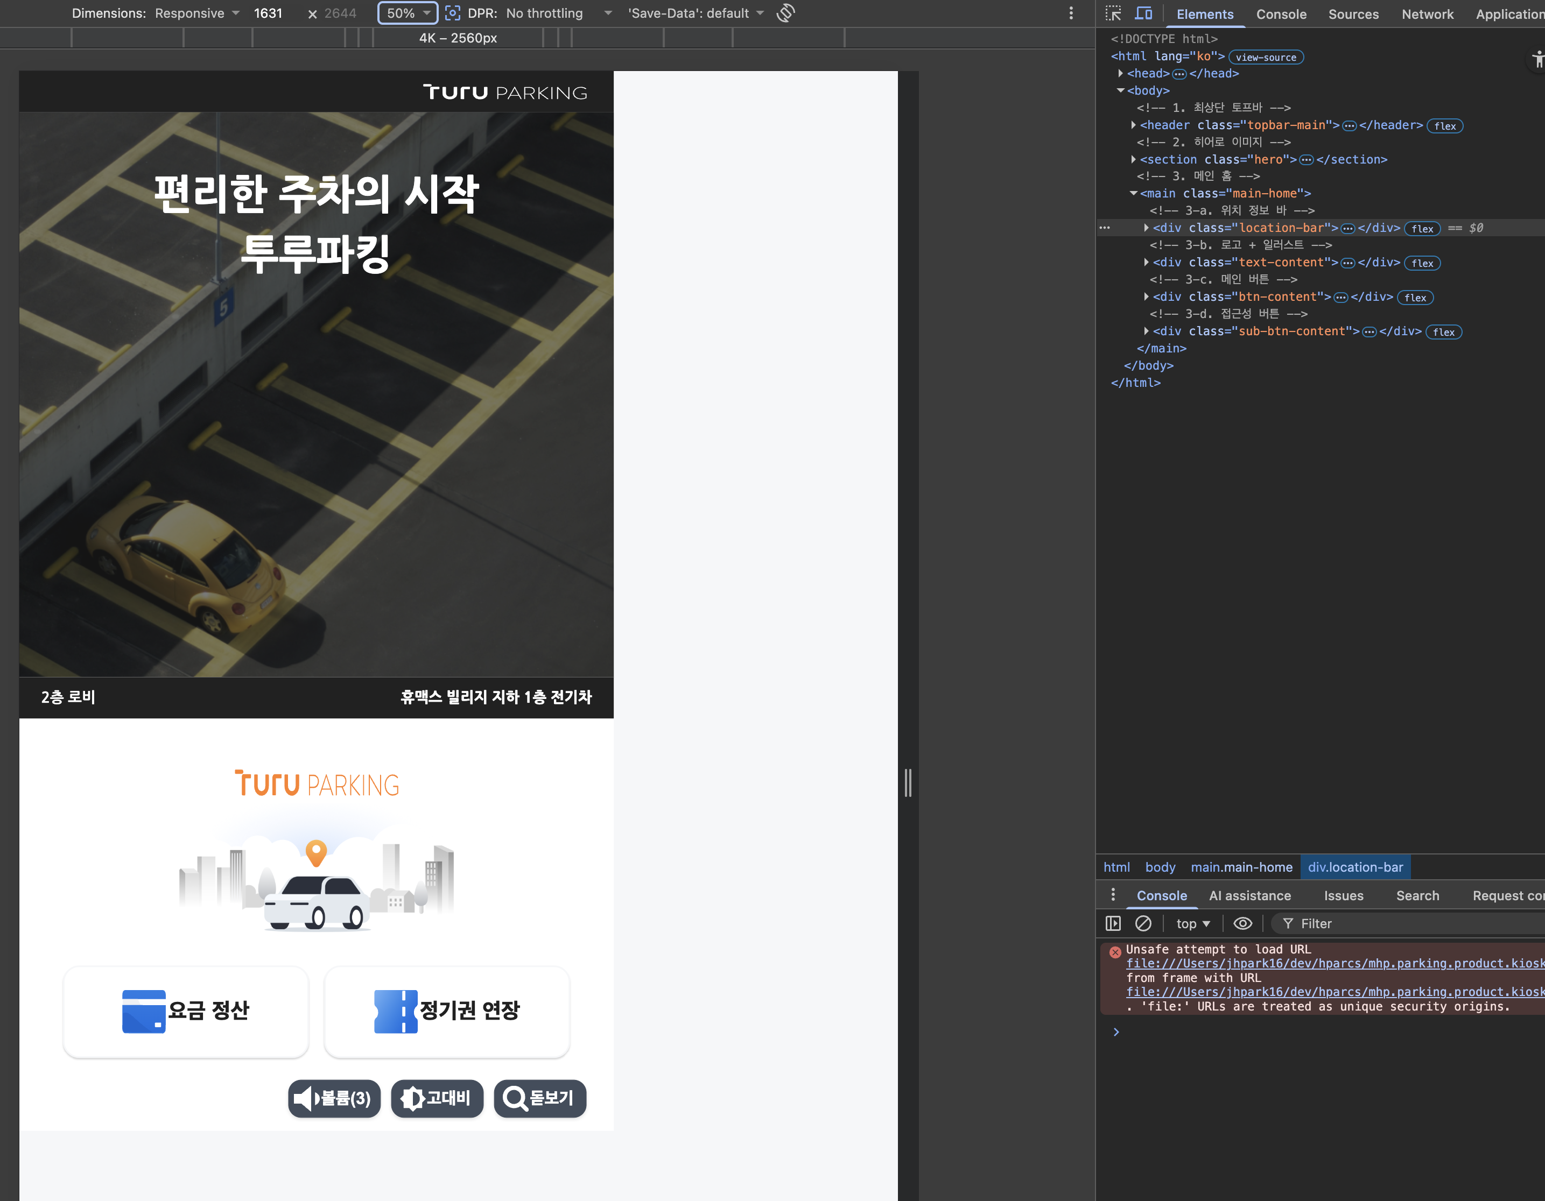
Task: Open the 50% zoom dropdown
Action: tap(408, 13)
